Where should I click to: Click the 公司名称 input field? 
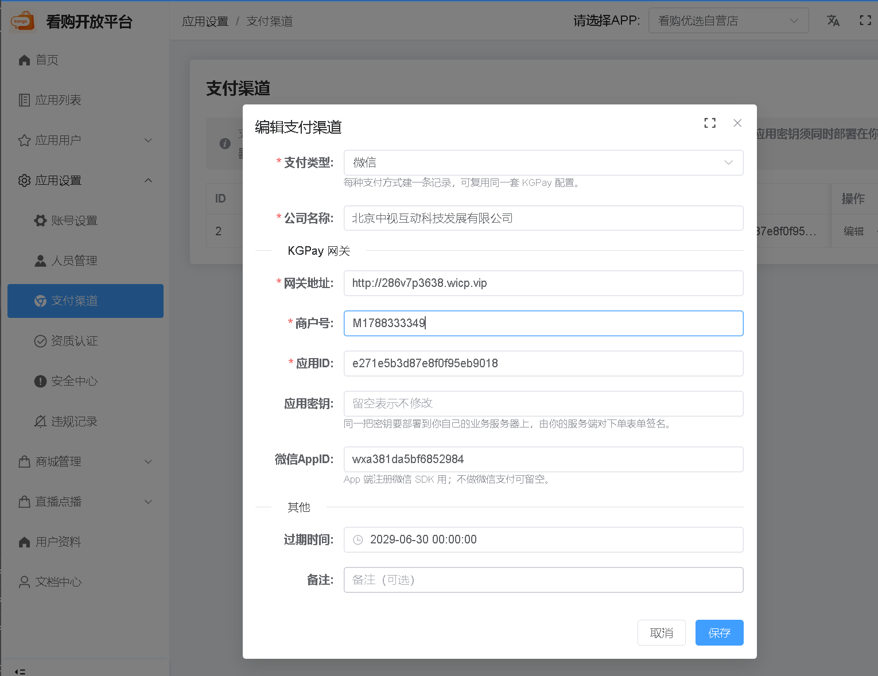[543, 218]
